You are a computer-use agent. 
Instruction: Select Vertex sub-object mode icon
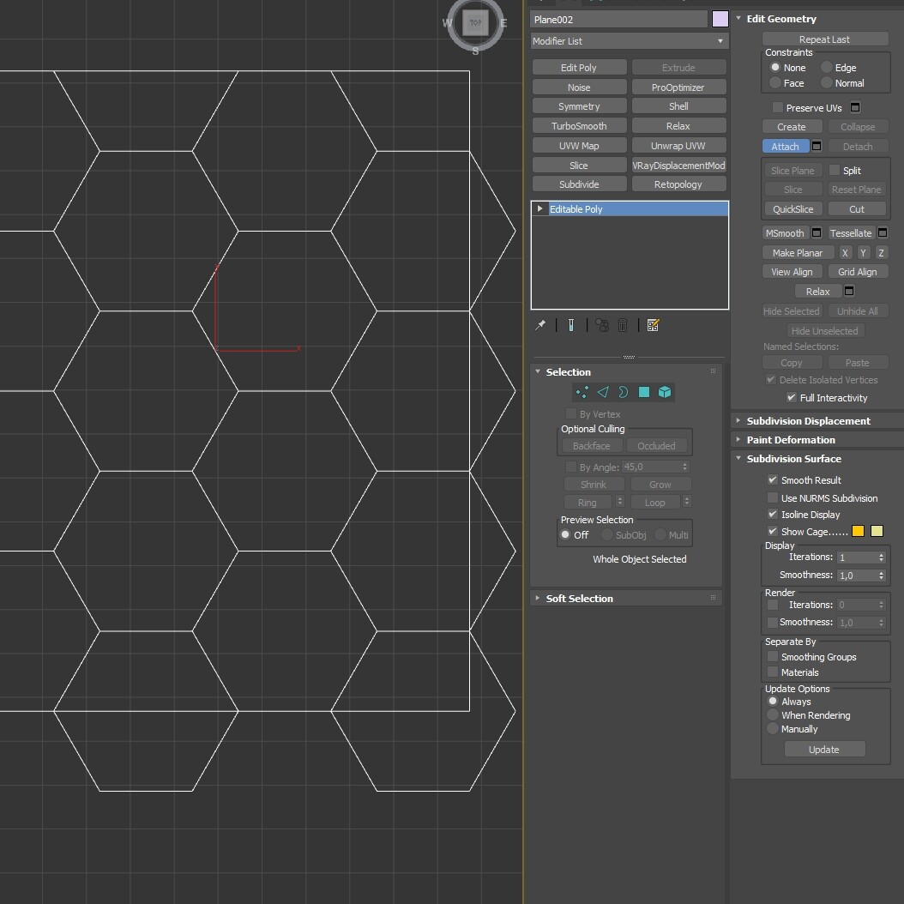[x=582, y=392]
